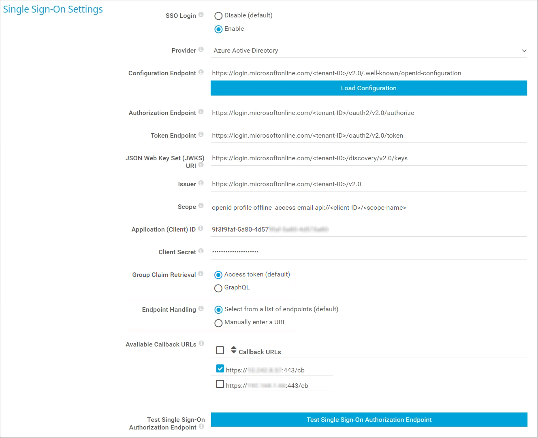Check the second callback URL checkbox
Screen dimensions: 538x438
220,384
